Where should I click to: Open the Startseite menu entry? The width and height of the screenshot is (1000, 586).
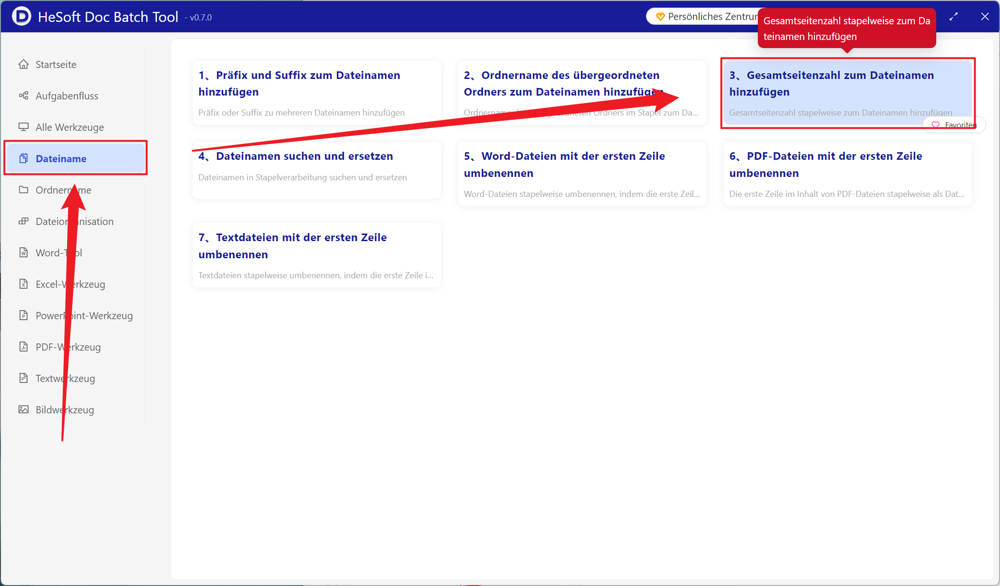coord(75,64)
